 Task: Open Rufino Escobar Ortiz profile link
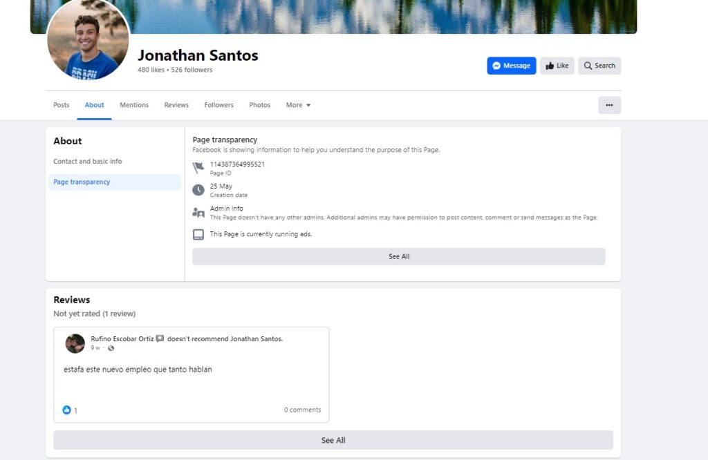(x=123, y=338)
